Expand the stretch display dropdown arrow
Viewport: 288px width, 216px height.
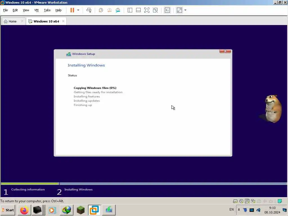tap(185, 10)
